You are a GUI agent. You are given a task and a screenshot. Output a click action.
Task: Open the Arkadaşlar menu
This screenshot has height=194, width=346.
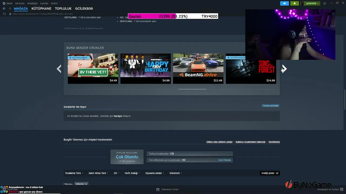tap(32, 3)
